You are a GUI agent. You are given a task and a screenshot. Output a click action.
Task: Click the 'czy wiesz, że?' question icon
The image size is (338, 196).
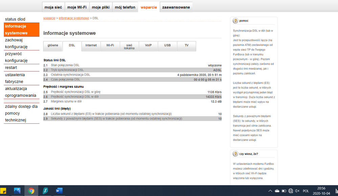tap(235, 154)
